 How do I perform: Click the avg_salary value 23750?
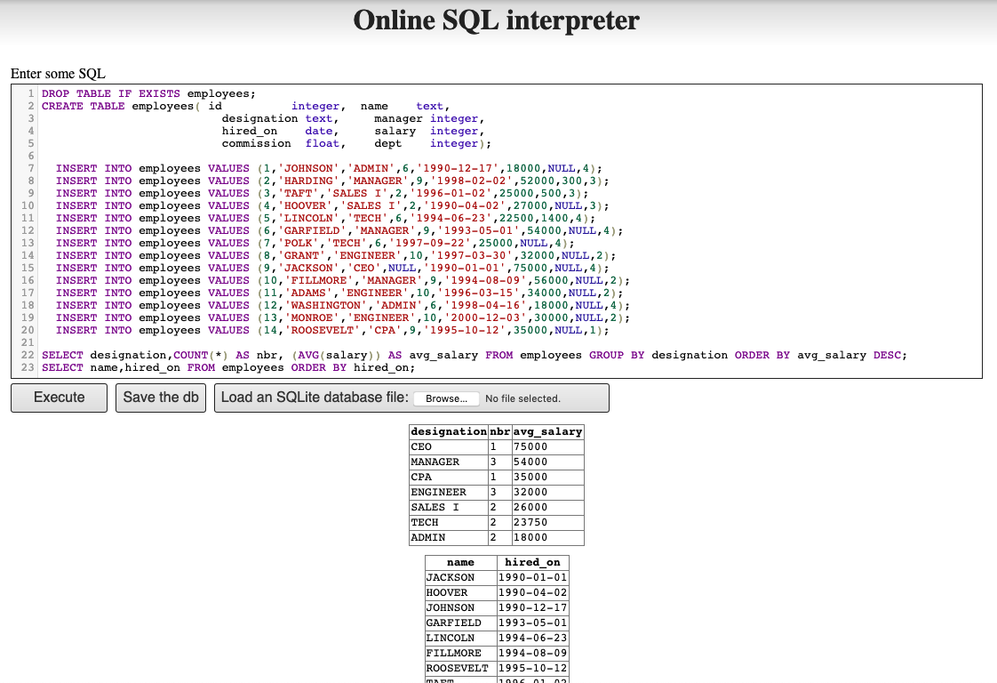point(547,523)
